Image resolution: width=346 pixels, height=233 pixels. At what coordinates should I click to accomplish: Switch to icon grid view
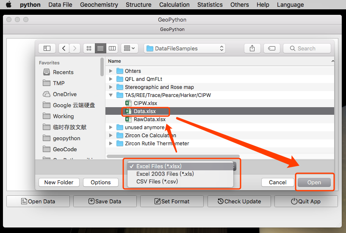point(89,48)
